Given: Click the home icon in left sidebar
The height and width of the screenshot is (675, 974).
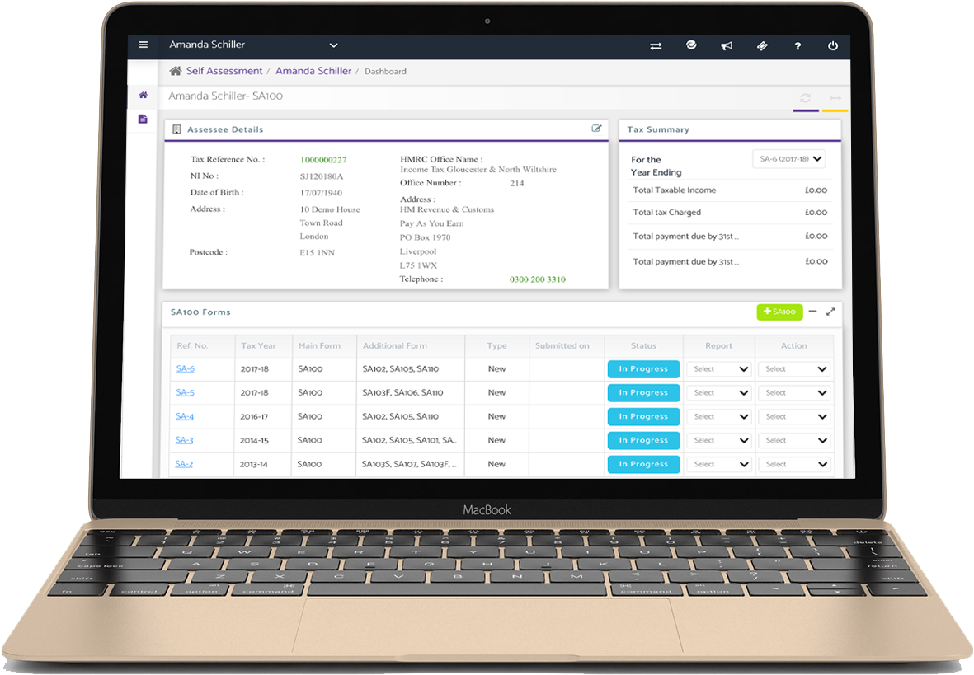Looking at the screenshot, I should coord(143,95).
